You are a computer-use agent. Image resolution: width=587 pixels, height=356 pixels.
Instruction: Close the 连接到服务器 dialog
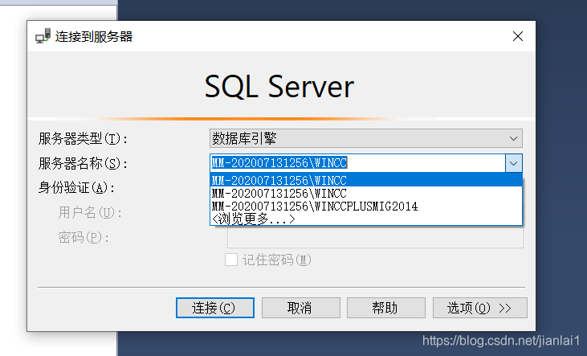coord(518,36)
